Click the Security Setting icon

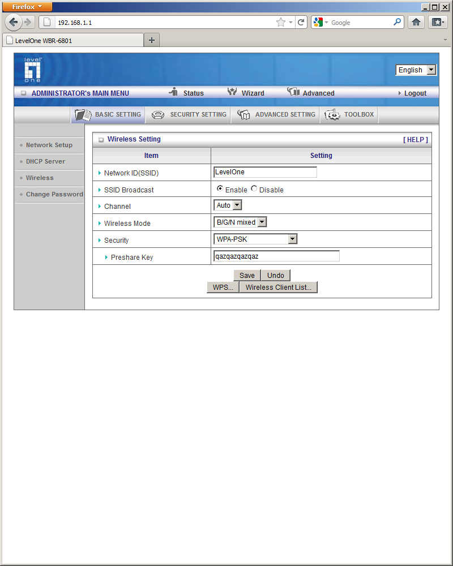pyautogui.click(x=158, y=115)
